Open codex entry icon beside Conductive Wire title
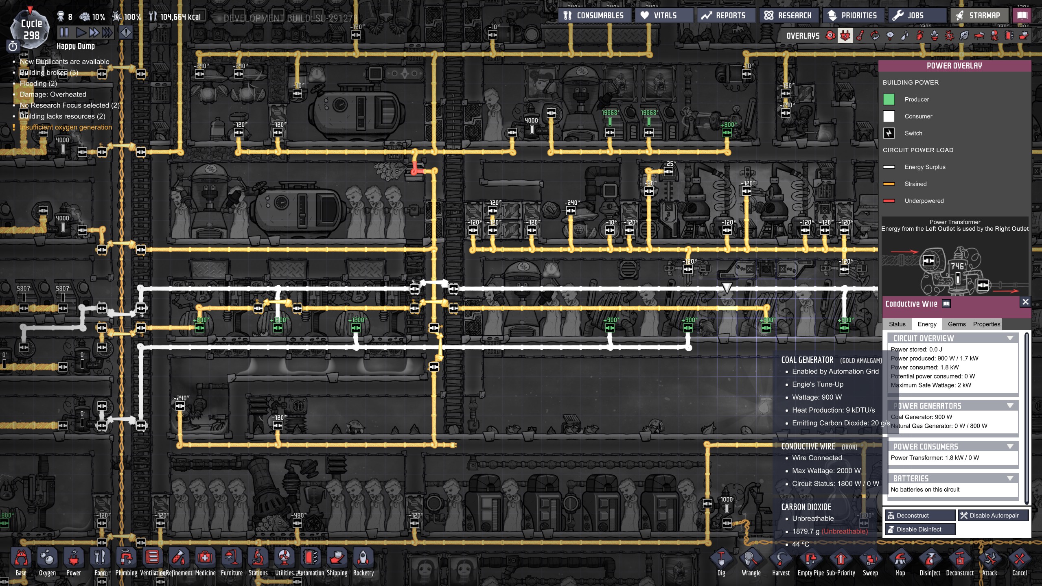1042x586 pixels. pyautogui.click(x=946, y=304)
